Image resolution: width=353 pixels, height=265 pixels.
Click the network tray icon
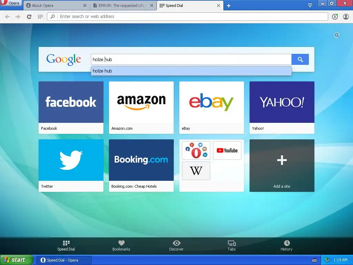click(x=327, y=260)
